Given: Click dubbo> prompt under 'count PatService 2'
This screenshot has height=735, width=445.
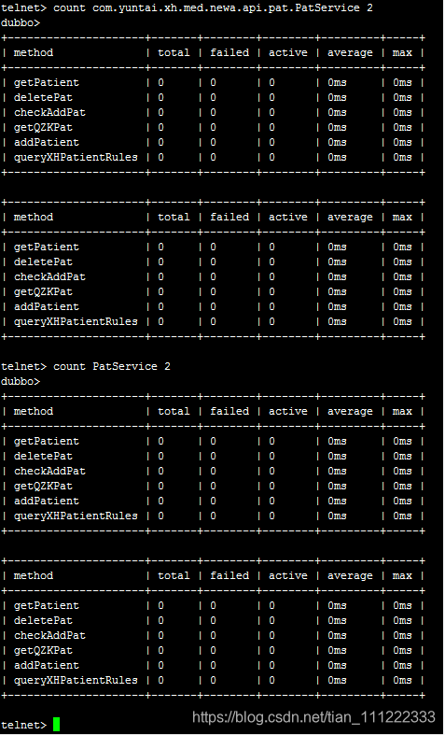Looking at the screenshot, I should click(x=21, y=381).
